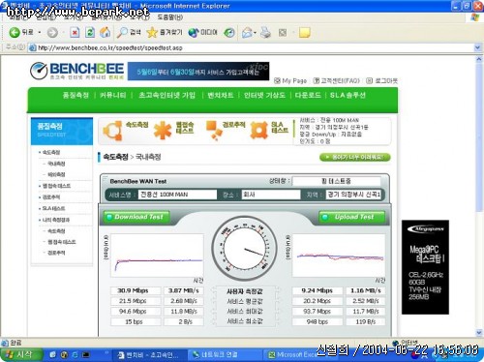Click the yellow note Discuss toolbar icon
This screenshot has width=484, height=362.
(305, 32)
